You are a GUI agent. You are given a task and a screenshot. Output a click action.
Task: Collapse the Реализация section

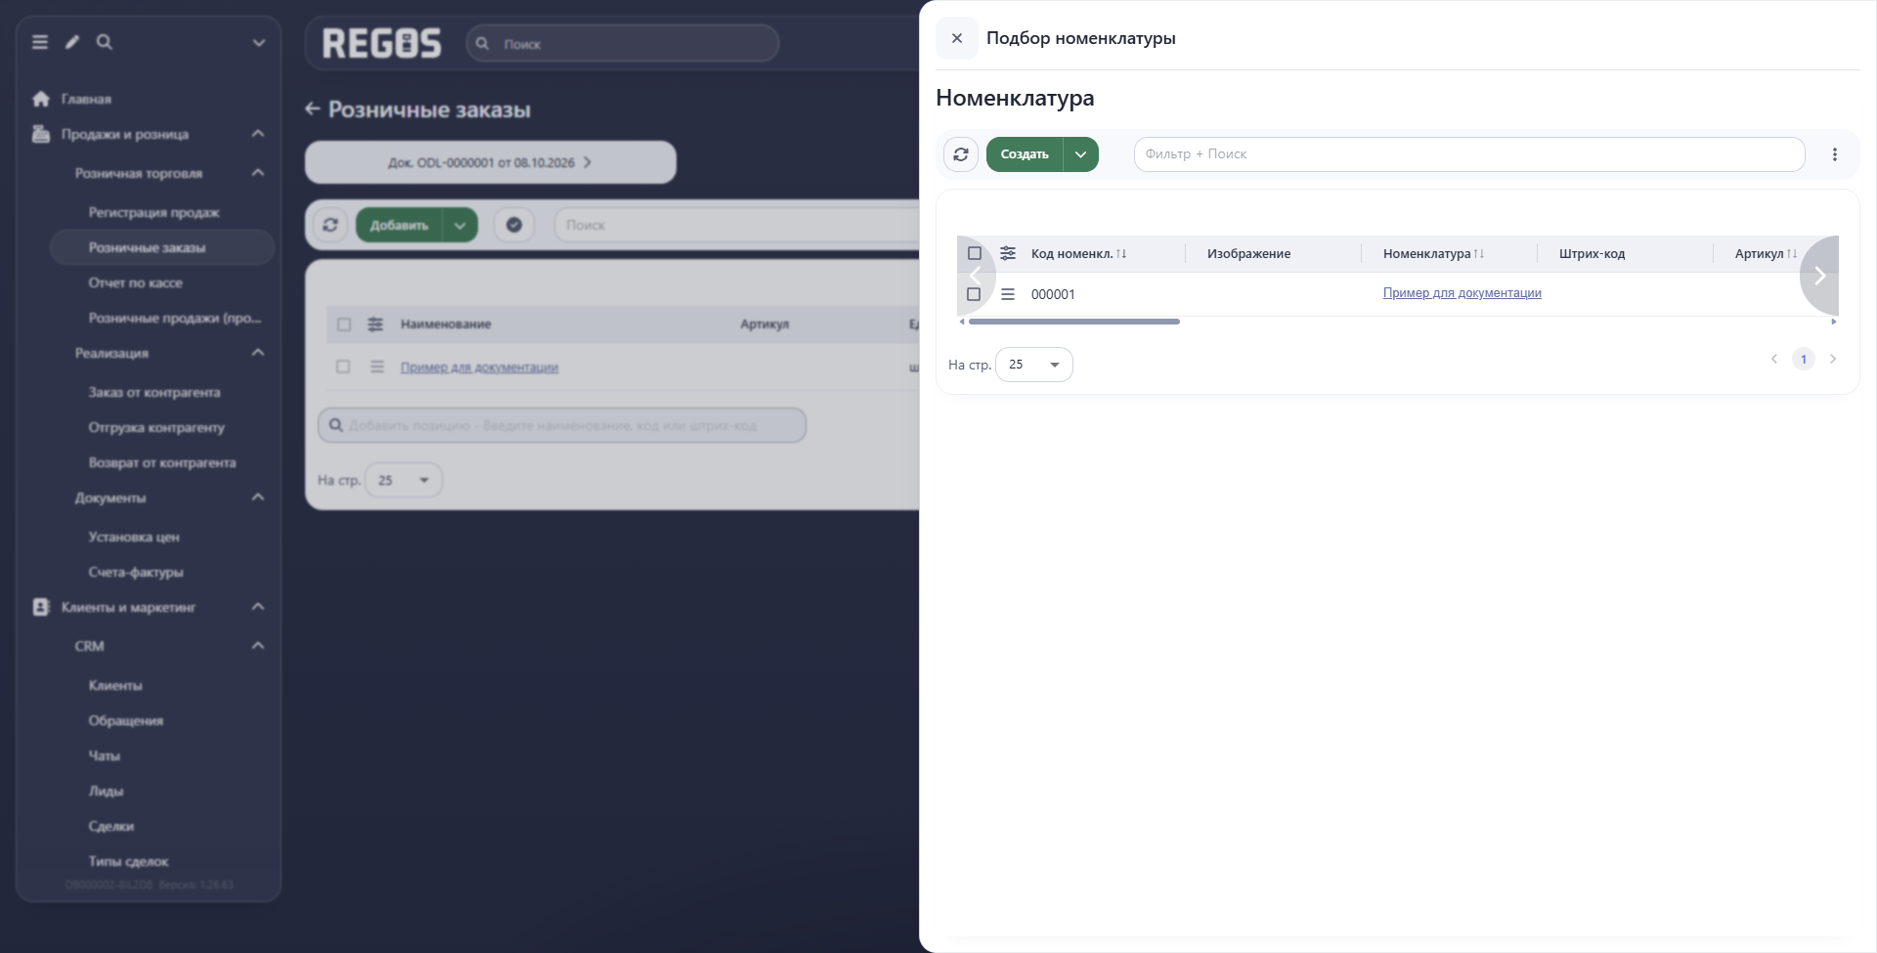coord(258,353)
